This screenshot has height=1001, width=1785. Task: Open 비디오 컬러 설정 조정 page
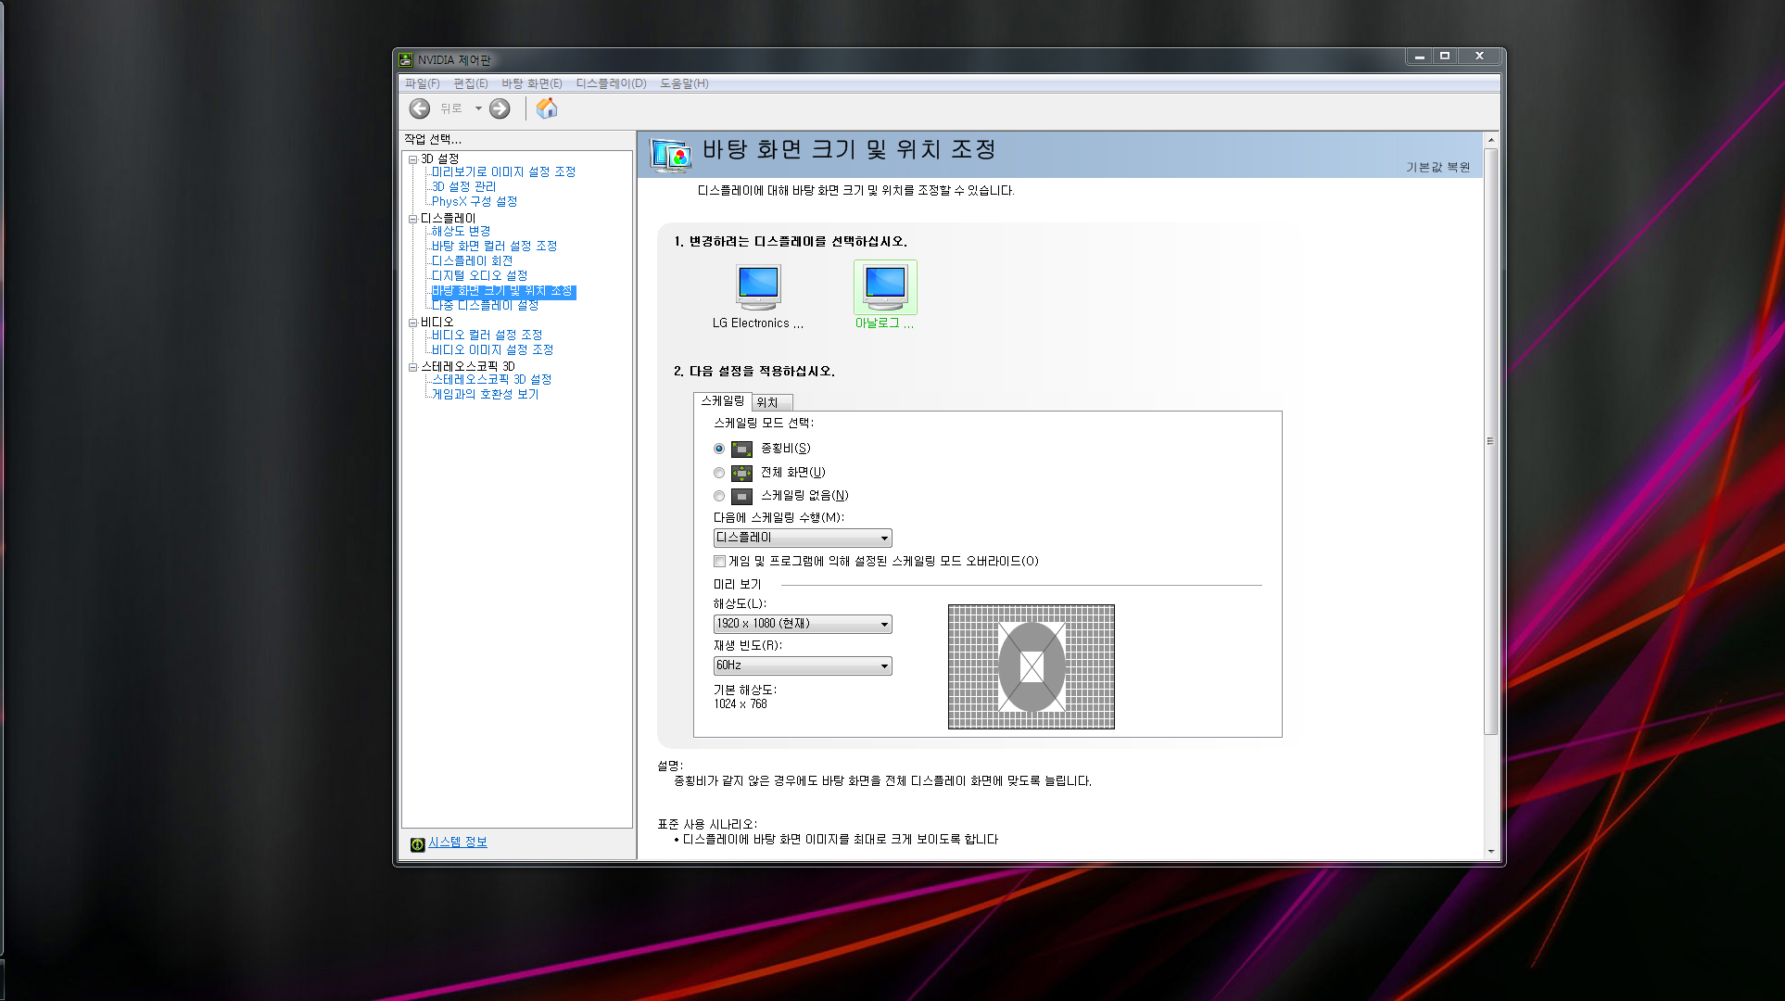coord(487,336)
